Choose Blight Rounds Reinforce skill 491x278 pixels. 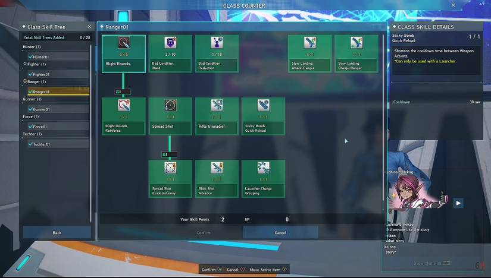124,116
